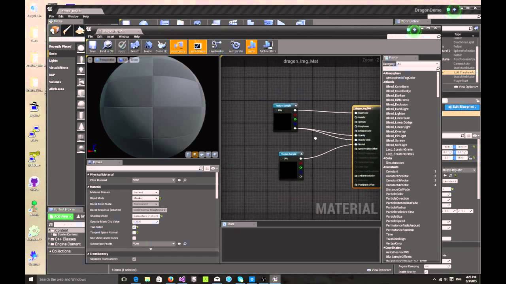Open Details visibility eye options
The width and height of the screenshot is (506, 284).
point(214,168)
